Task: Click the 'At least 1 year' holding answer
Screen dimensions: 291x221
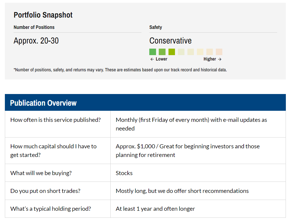Action: tap(155, 209)
